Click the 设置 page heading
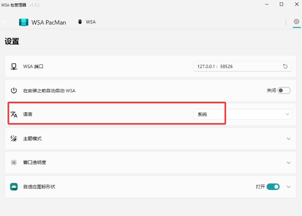 12,41
